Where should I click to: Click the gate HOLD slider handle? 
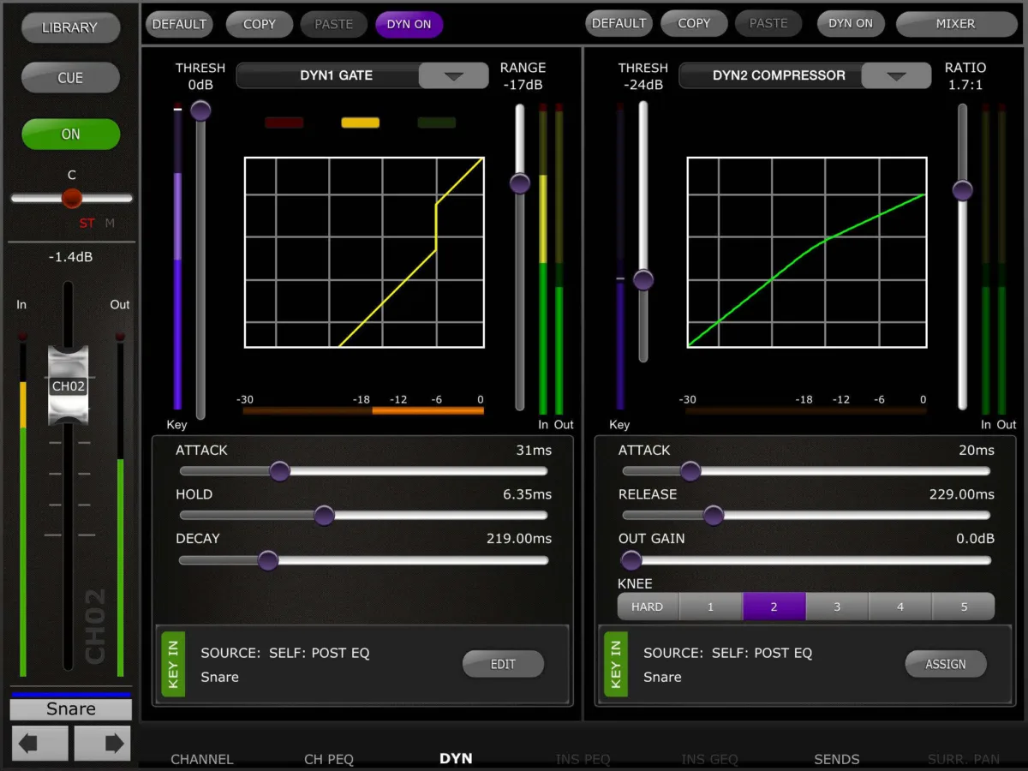324,516
